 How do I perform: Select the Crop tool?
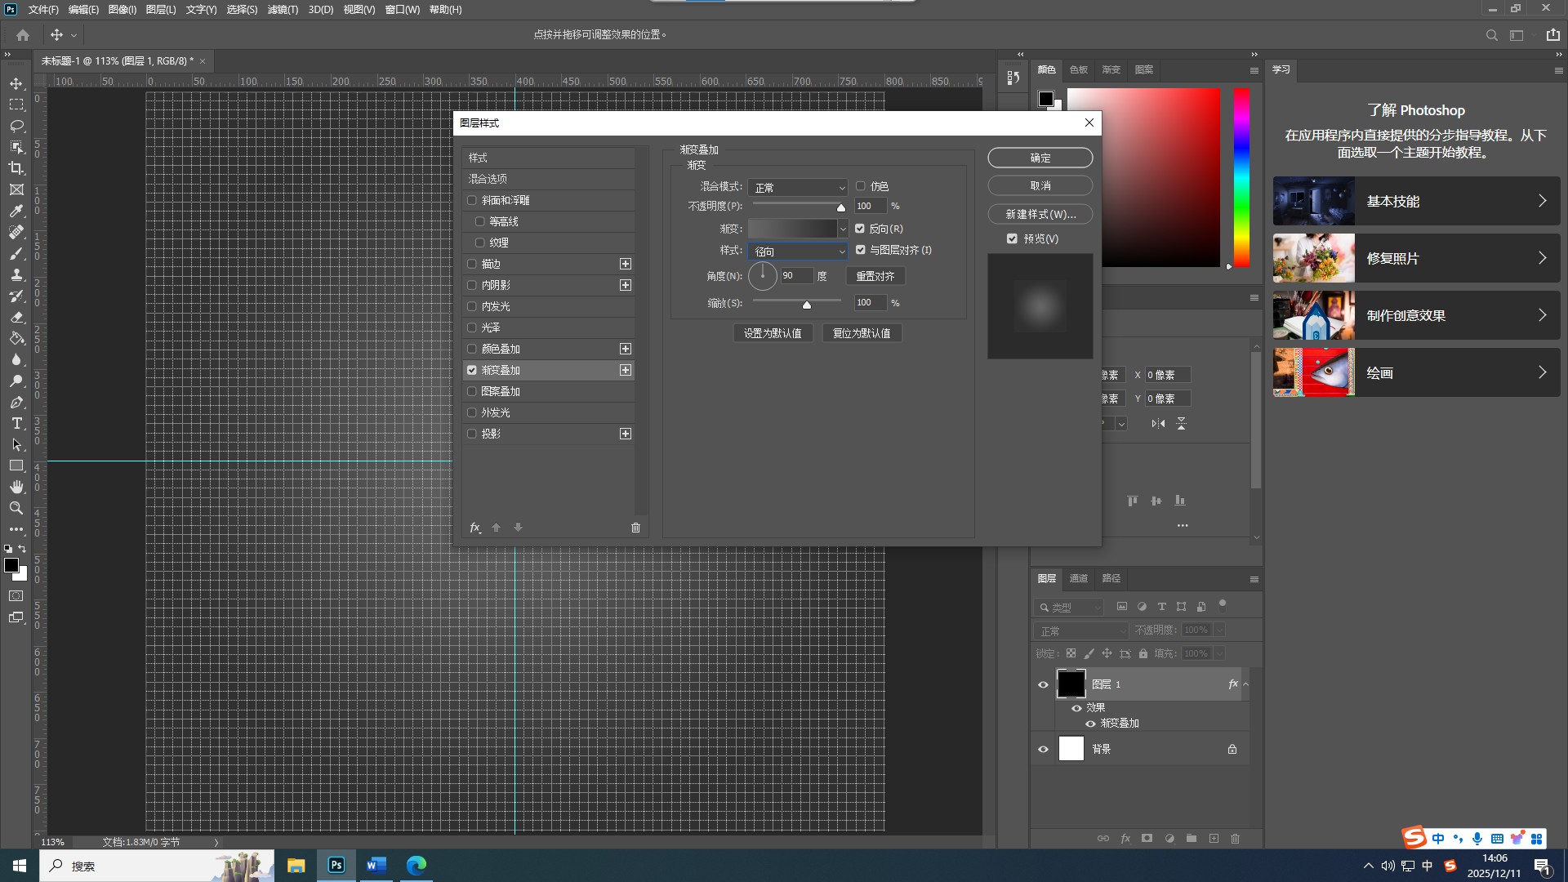coord(16,168)
